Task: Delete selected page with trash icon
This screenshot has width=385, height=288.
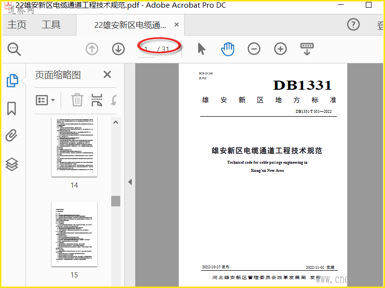Action: pos(77,100)
